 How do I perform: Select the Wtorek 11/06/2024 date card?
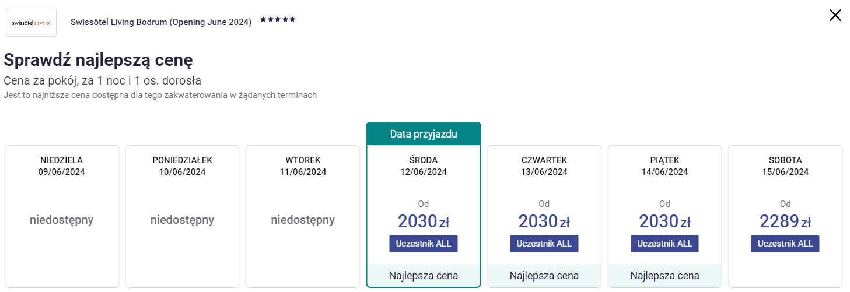click(x=303, y=216)
